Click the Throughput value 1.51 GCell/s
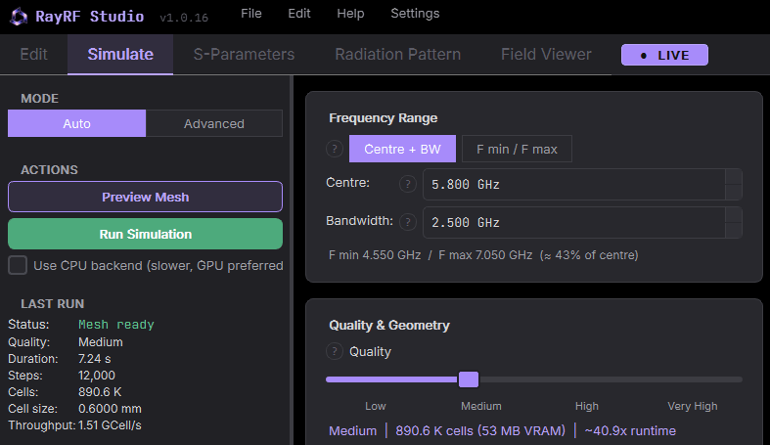Screen dimensions: 770x445 (110, 425)
